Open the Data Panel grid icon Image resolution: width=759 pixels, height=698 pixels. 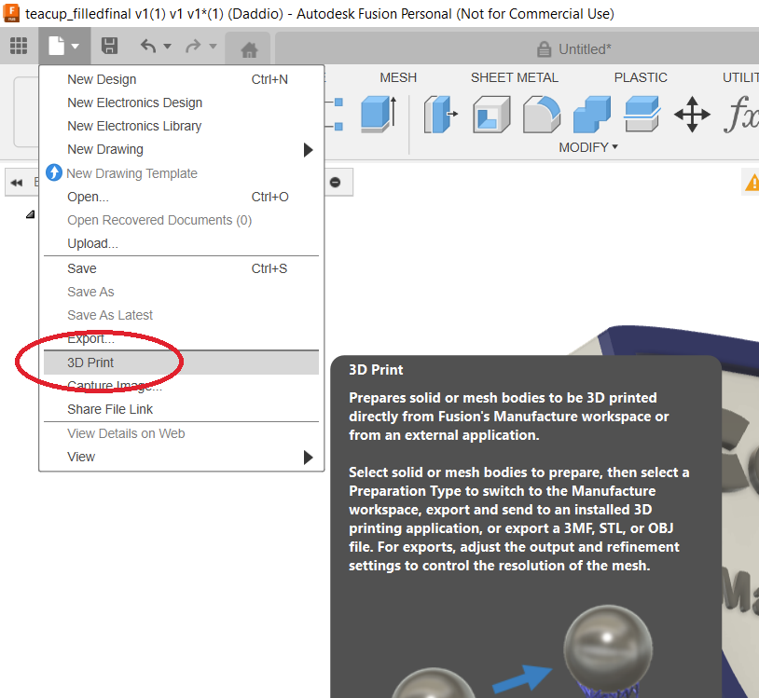pos(19,46)
